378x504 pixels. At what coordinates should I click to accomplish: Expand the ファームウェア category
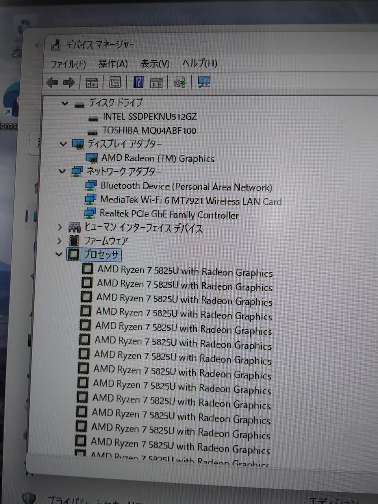(59, 241)
